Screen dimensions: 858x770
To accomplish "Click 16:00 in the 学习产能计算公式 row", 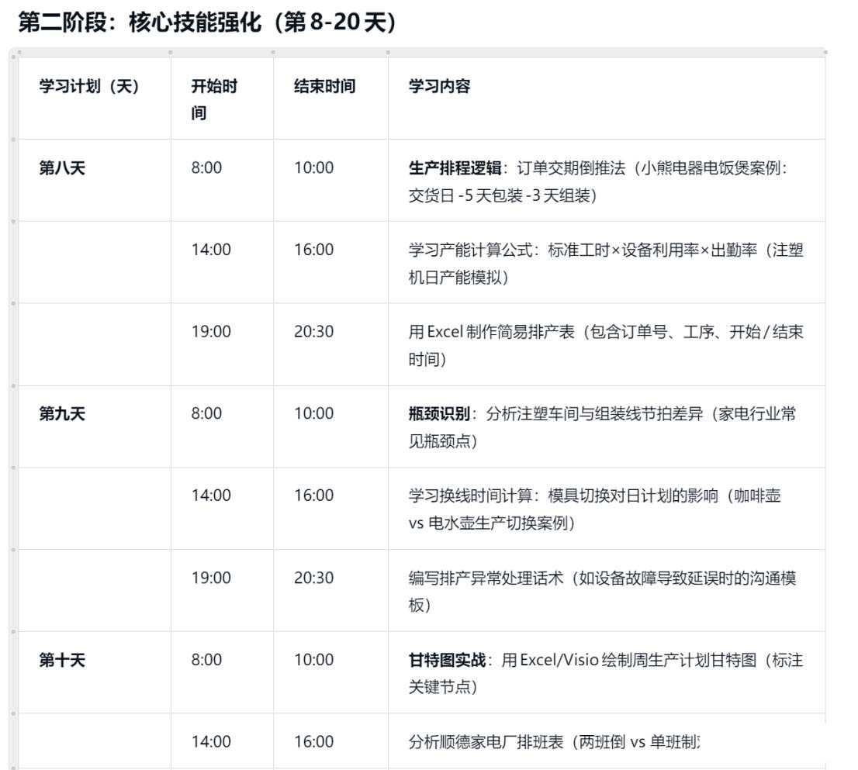I will coord(313,250).
